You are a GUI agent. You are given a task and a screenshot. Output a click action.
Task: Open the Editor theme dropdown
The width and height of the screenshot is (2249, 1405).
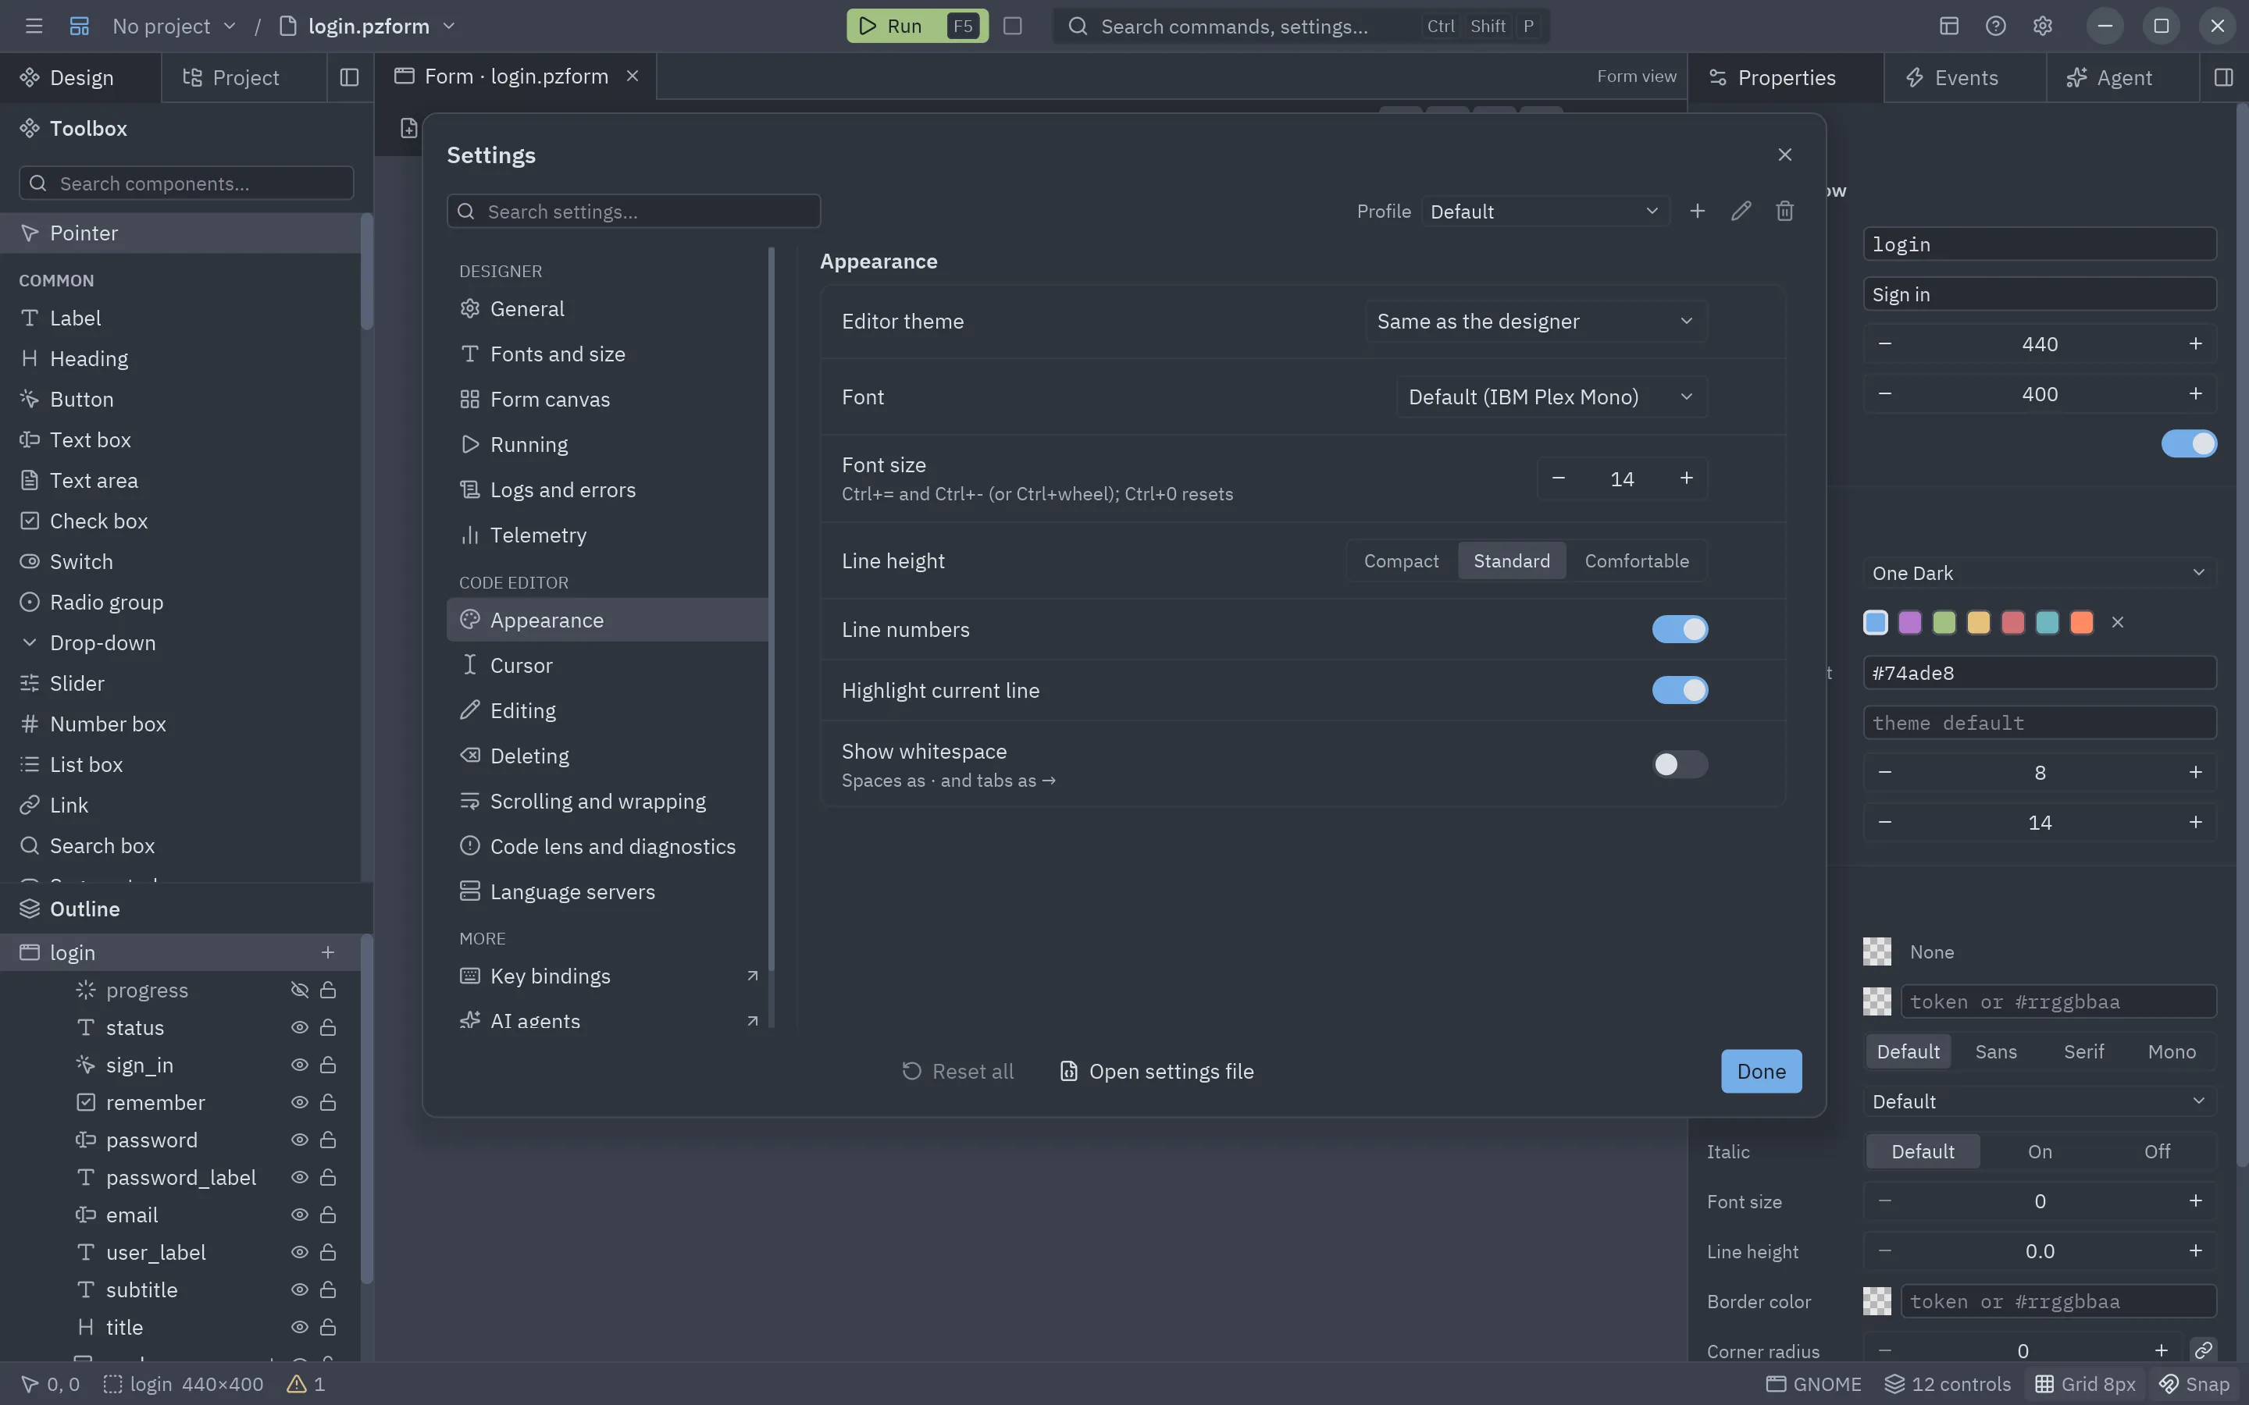coord(1535,321)
